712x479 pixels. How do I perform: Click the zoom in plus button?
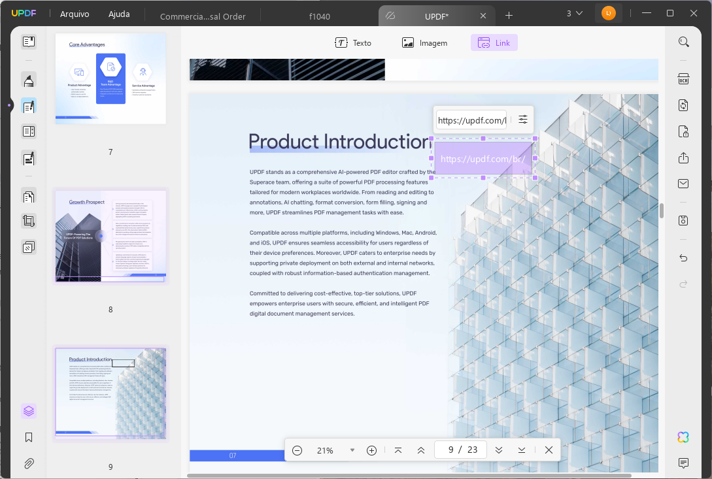371,450
